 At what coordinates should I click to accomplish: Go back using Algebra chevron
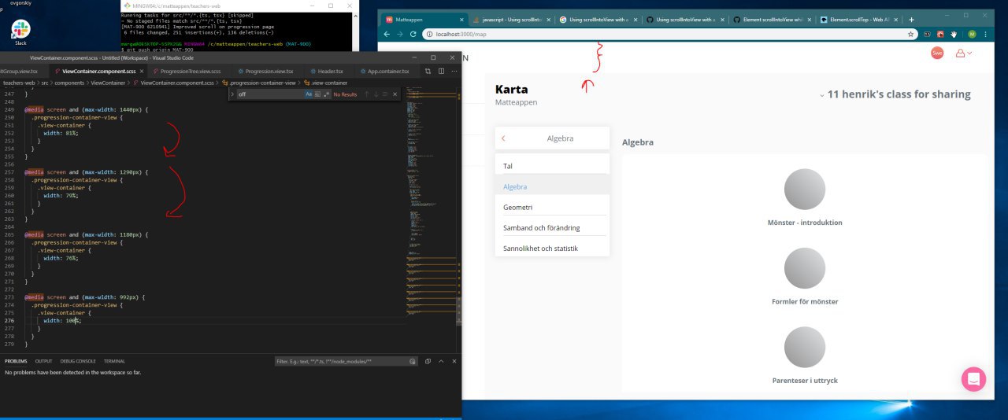pyautogui.click(x=503, y=138)
